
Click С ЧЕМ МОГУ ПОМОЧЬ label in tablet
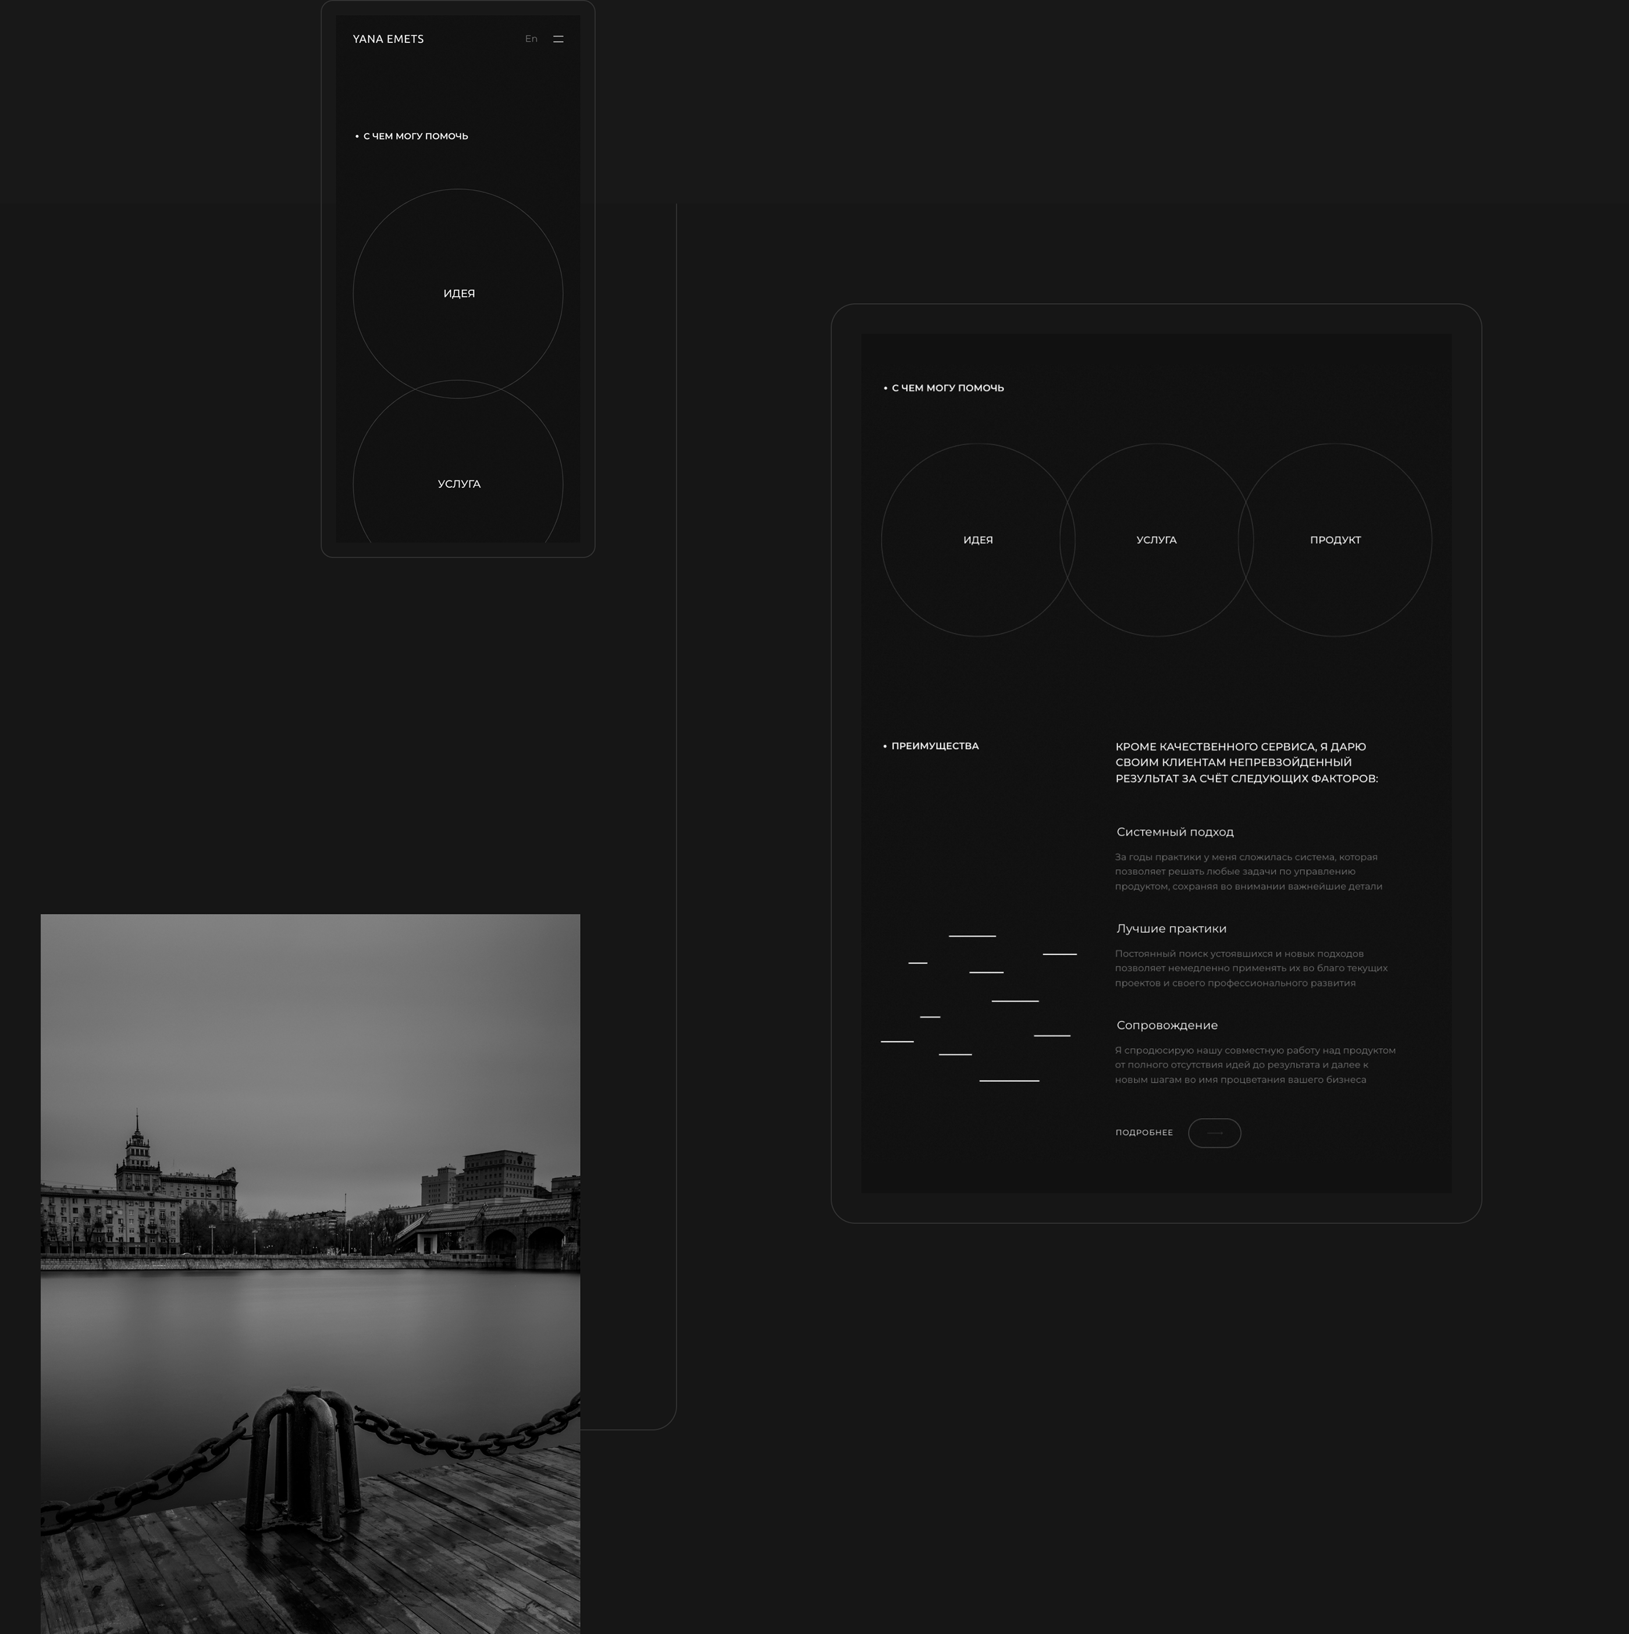click(947, 388)
